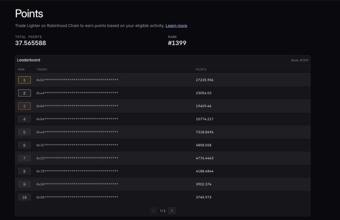Click the Points page heading

tap(29, 14)
